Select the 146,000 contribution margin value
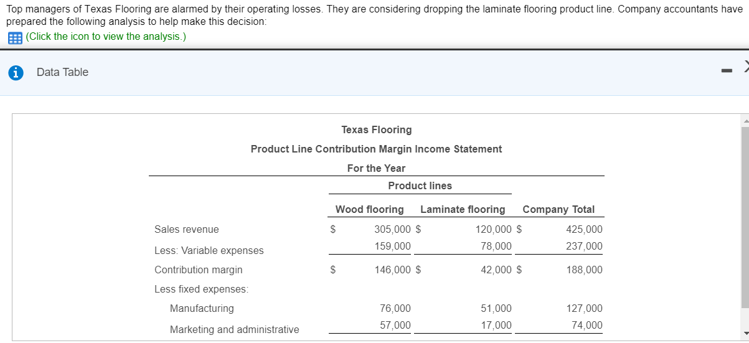 point(392,270)
